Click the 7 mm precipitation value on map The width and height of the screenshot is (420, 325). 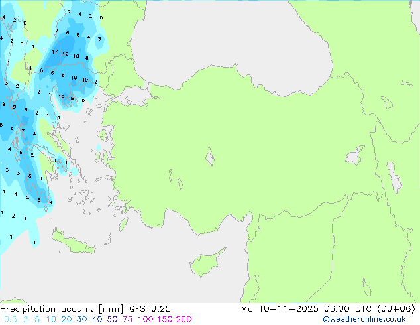click(x=23, y=131)
